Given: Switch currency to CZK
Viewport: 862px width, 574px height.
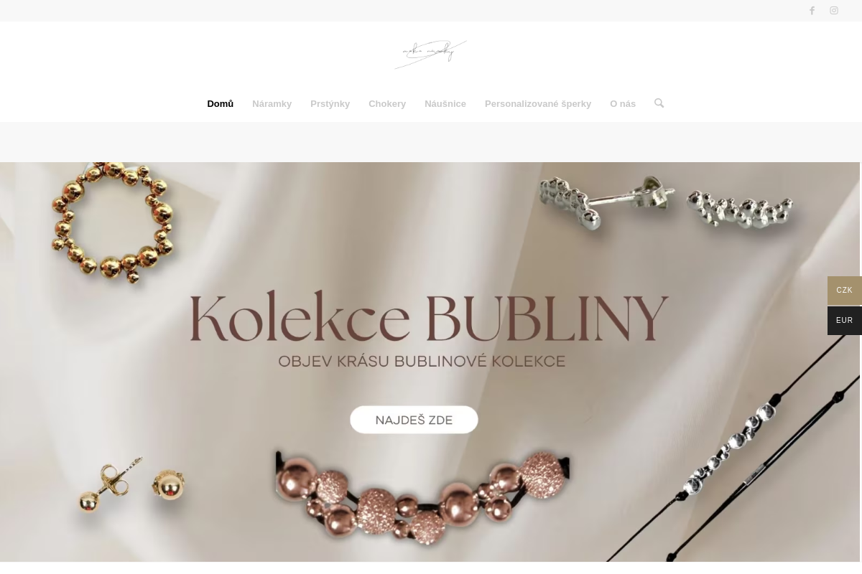Looking at the screenshot, I should tap(845, 291).
